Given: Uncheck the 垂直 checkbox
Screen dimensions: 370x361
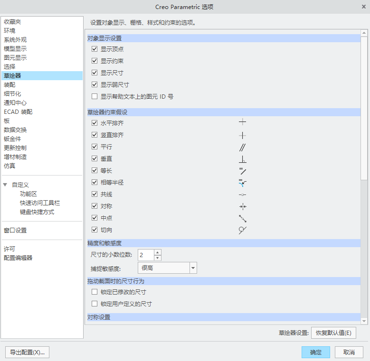Looking at the screenshot, I should point(95,158).
